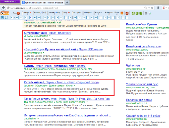This screenshot has width=169, height=128.
Task: Click the UT toolbar button
Action: click(26, 18)
